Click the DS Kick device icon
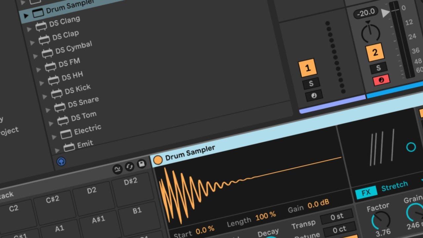The width and height of the screenshot is (423, 238). [57, 94]
